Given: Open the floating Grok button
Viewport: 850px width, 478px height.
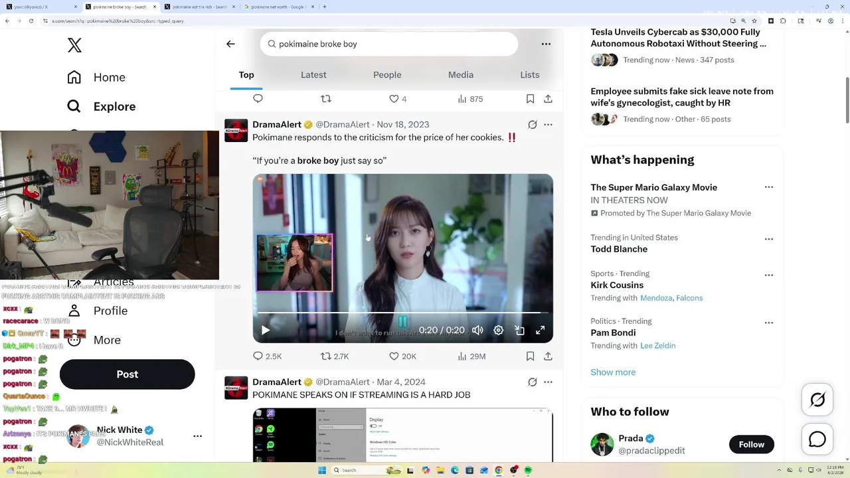Looking at the screenshot, I should pos(817,400).
